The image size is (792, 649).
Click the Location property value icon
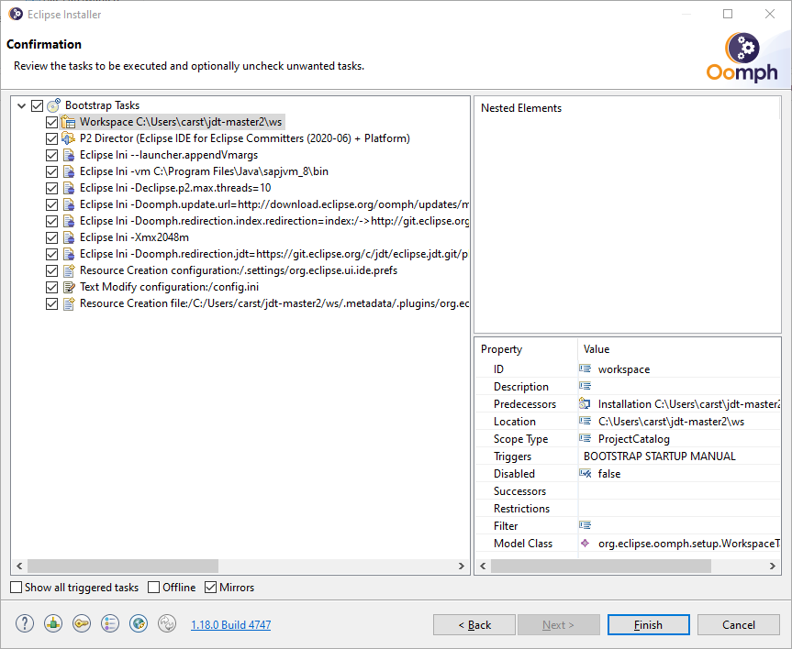point(585,421)
